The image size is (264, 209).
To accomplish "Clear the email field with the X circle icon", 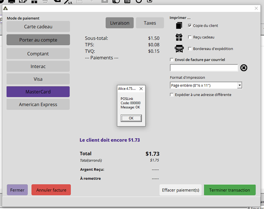I will click(x=244, y=68).
